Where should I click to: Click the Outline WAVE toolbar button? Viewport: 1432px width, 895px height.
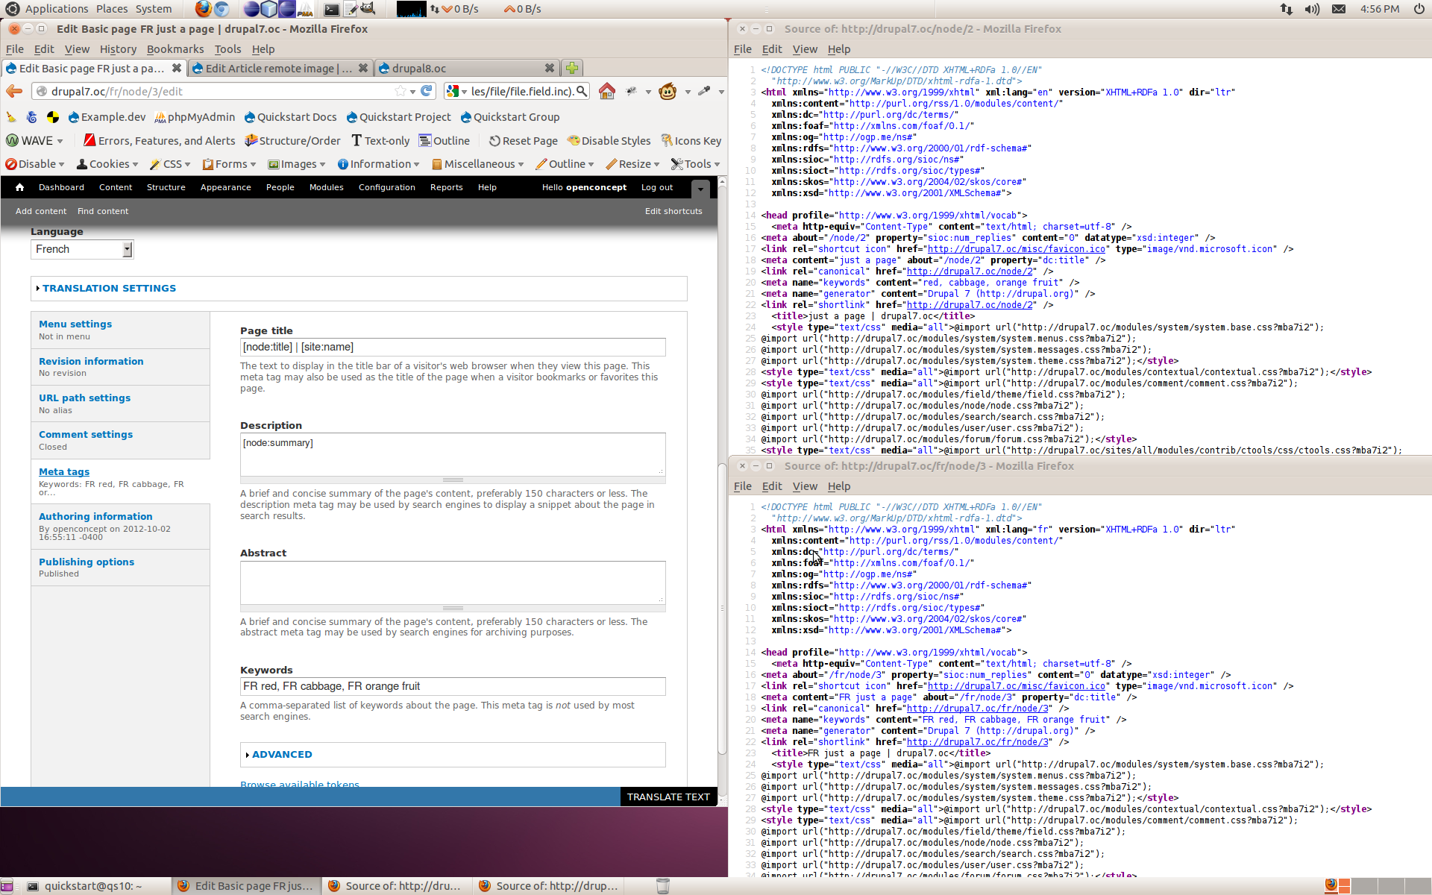tap(445, 140)
